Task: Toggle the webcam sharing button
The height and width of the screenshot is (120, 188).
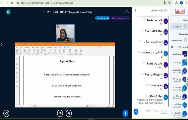Action: click(x=60, y=113)
